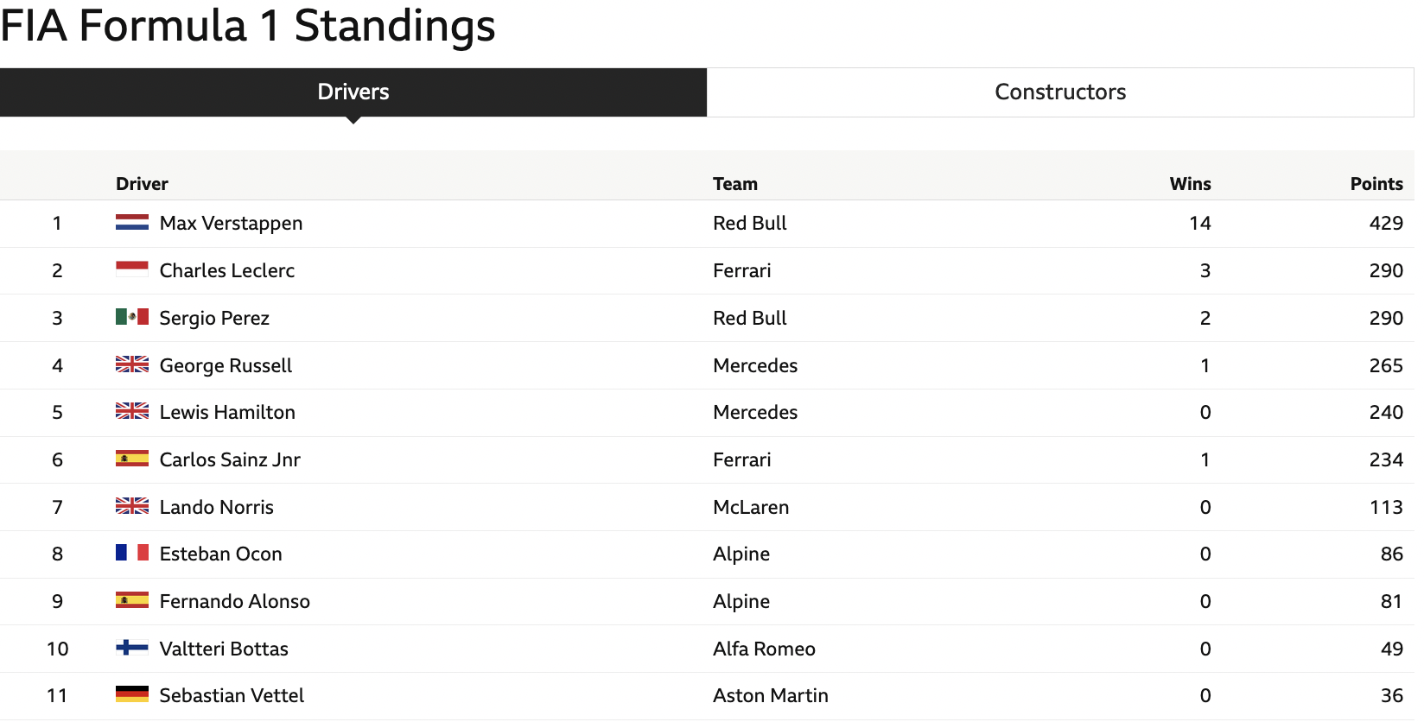Open Max Verstappen driver name
This screenshot has width=1424, height=722.
231,224
